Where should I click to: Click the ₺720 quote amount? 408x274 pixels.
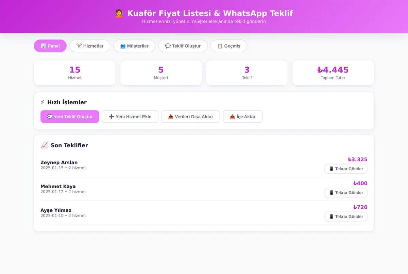click(x=360, y=207)
